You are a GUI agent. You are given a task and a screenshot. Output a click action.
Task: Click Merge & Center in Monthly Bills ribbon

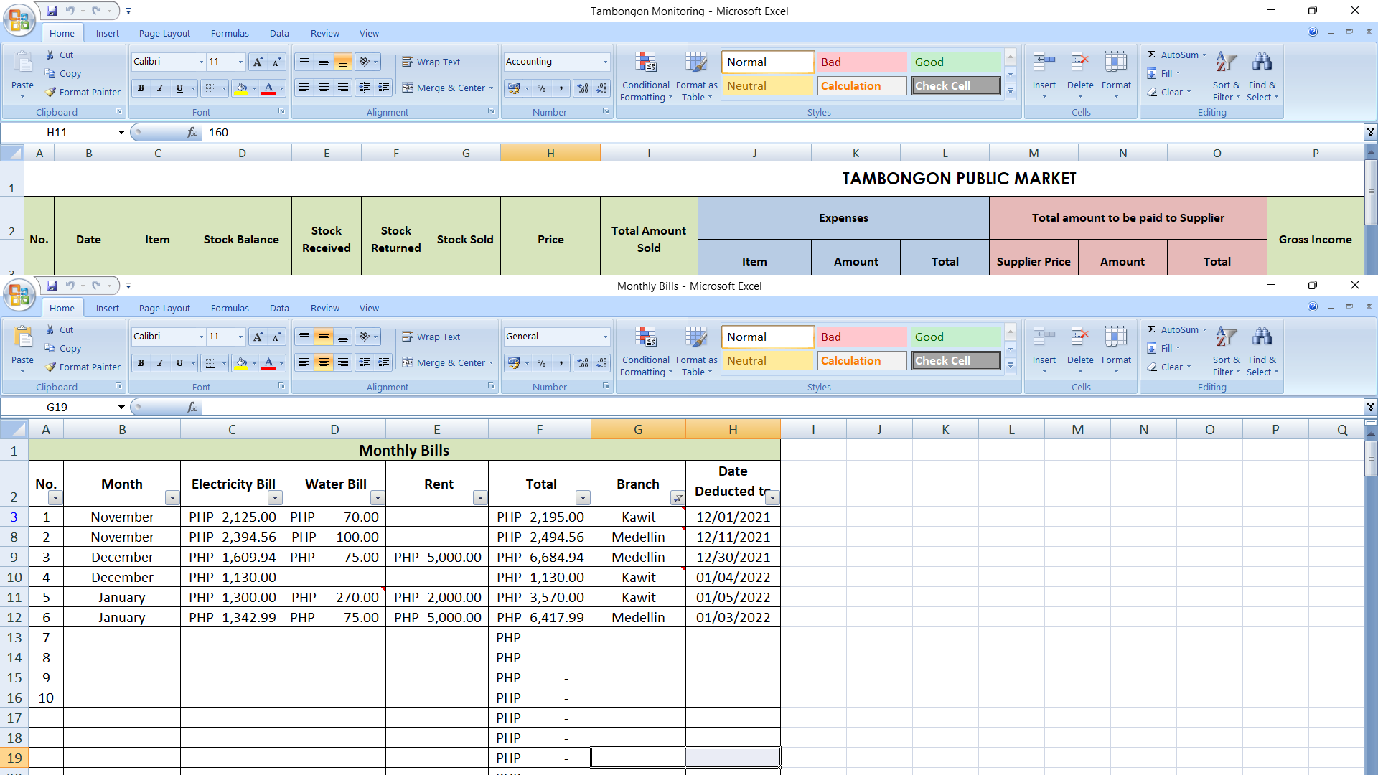click(446, 363)
